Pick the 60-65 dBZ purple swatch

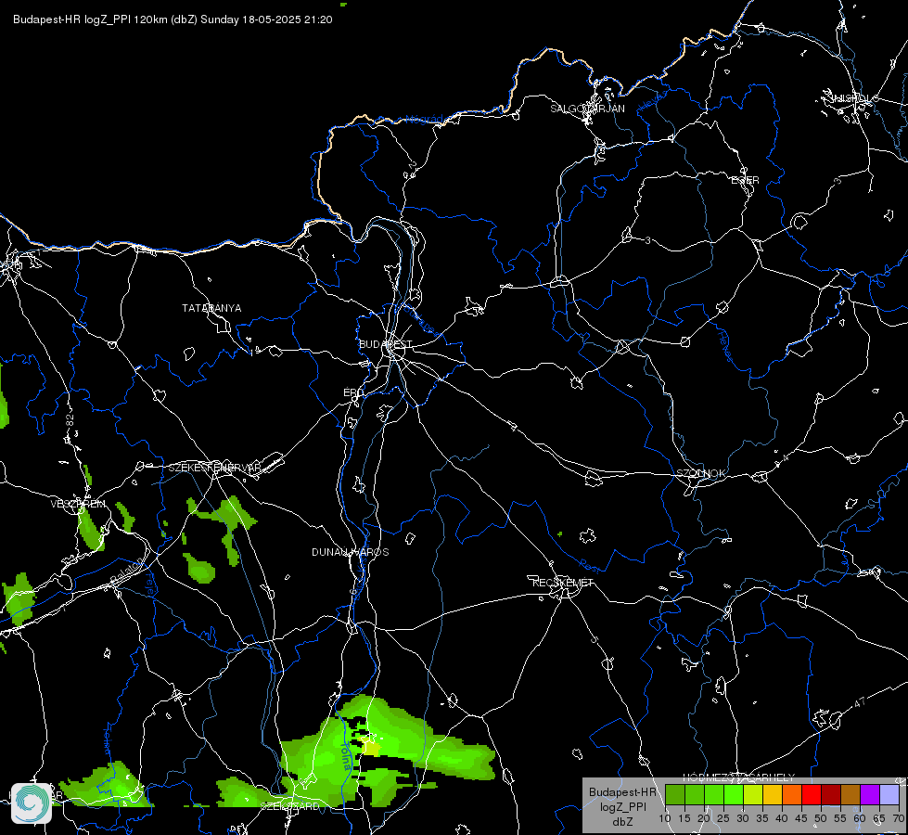pyautogui.click(x=870, y=794)
